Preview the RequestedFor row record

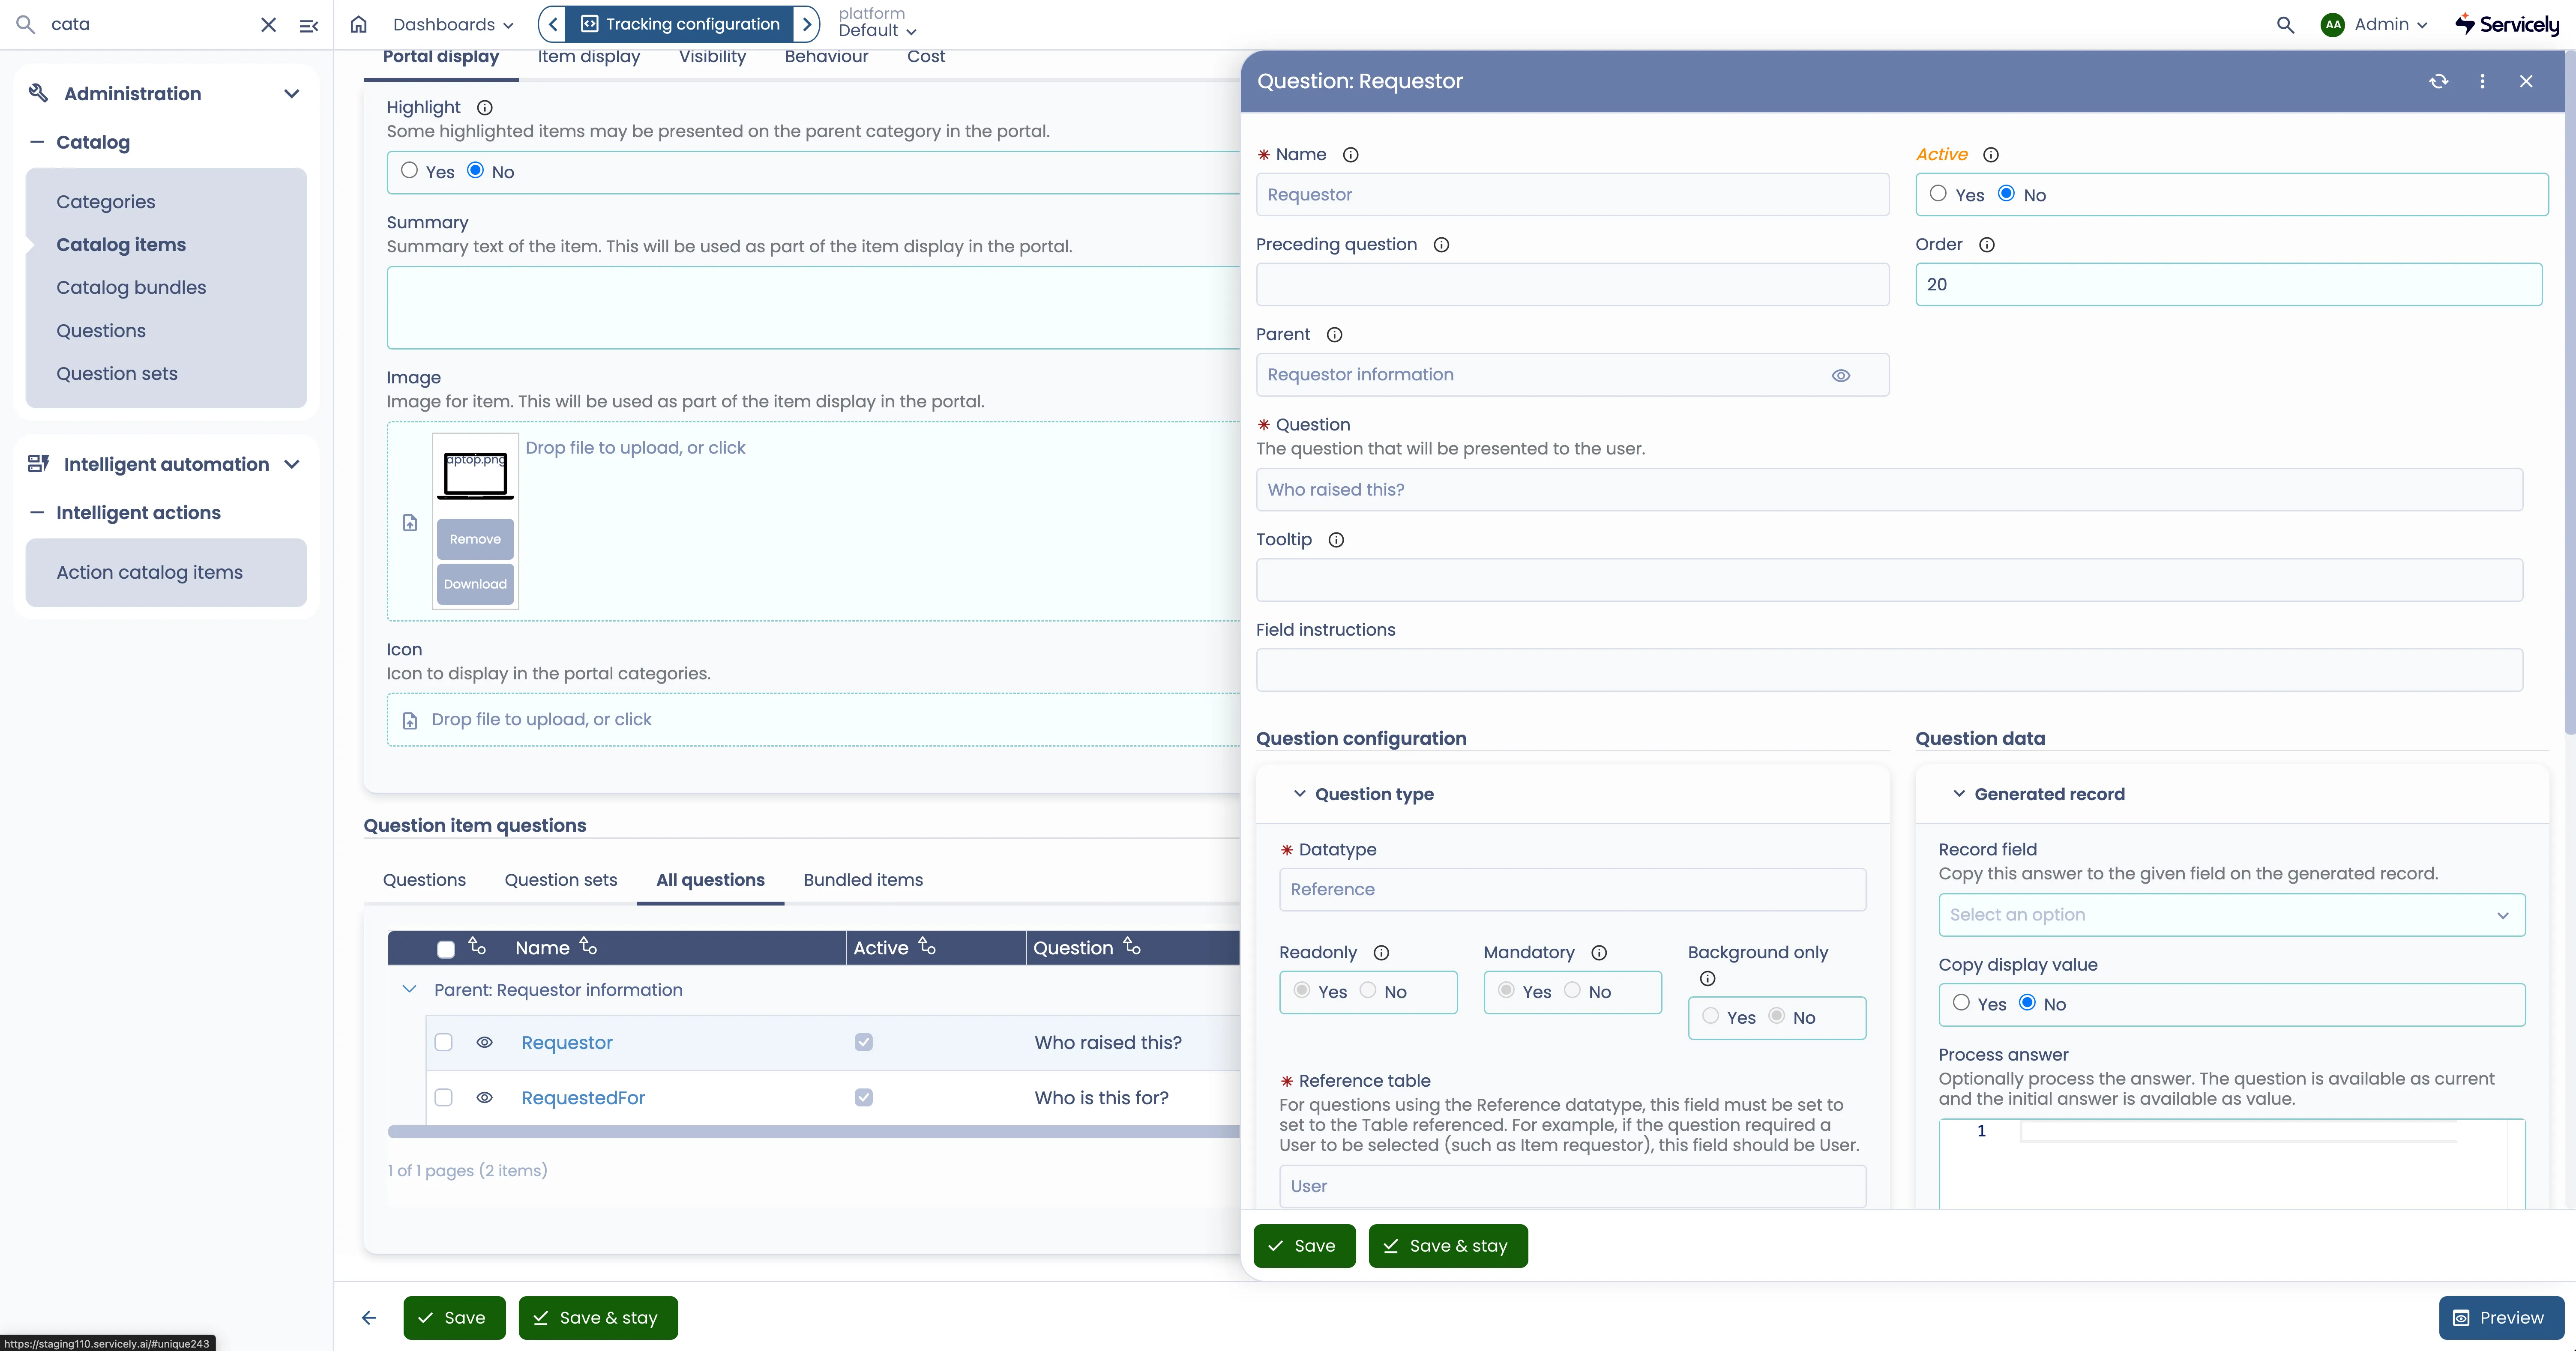pos(484,1097)
